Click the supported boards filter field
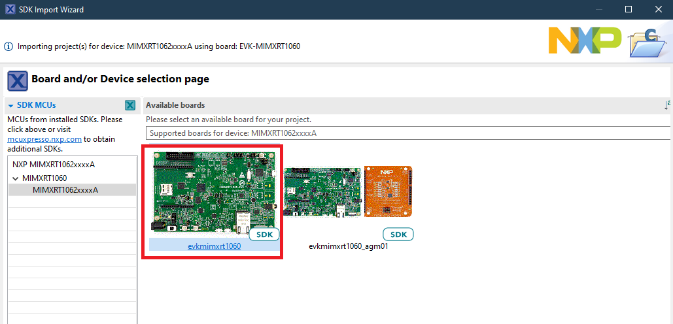Viewport: 673px width, 324px height. [406, 133]
